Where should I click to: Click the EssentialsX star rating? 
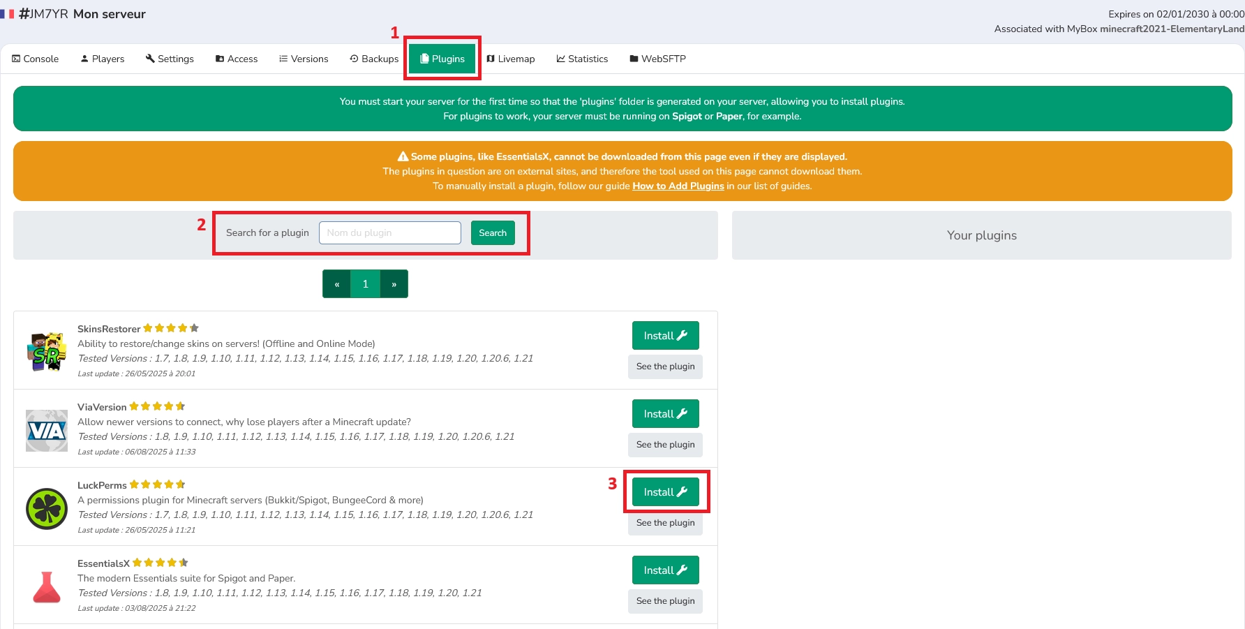tap(161, 563)
